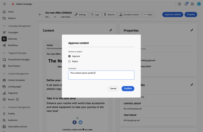Click the Approve content header button

173,14
